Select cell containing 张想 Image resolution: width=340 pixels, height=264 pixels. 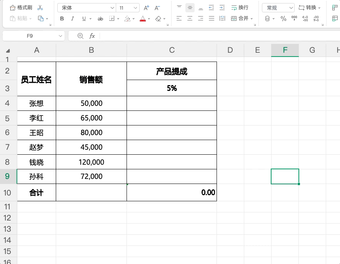[37, 103]
